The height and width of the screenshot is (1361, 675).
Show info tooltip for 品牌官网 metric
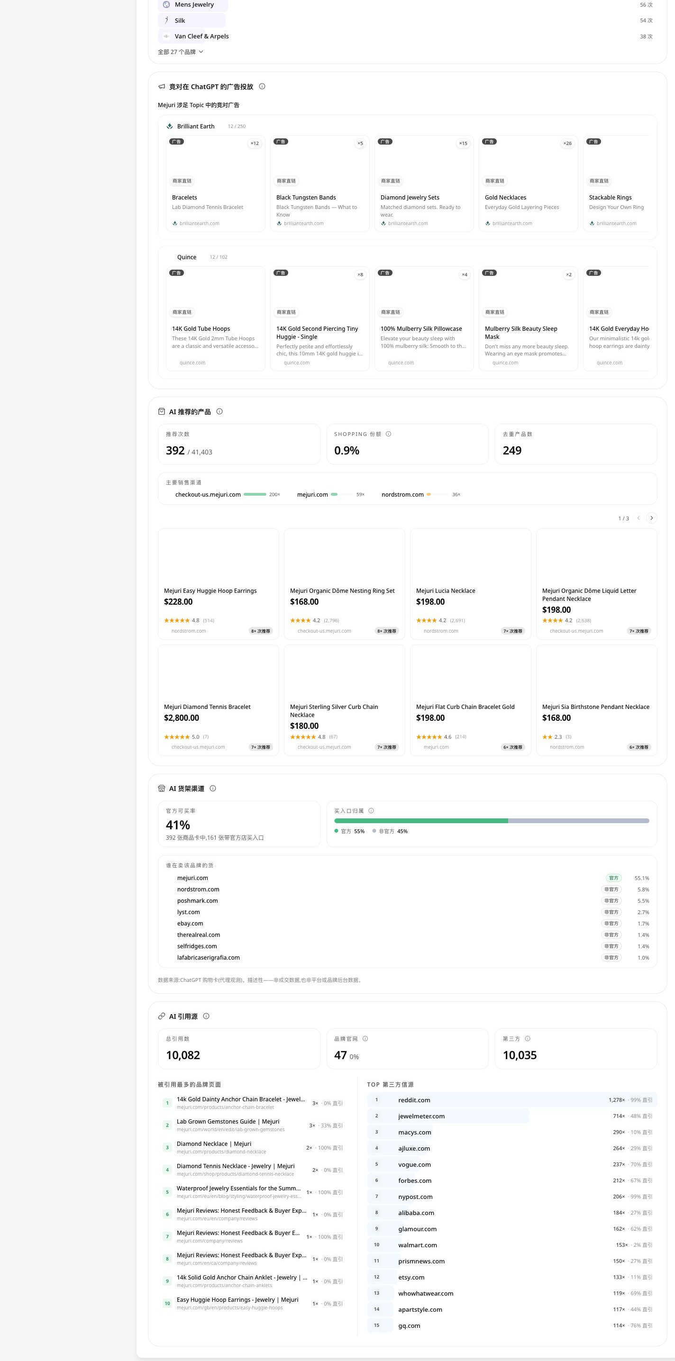click(x=365, y=1039)
